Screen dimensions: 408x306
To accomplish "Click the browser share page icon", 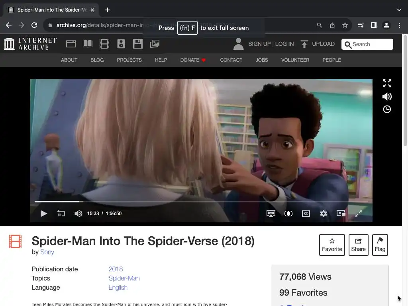I will pos(332,25).
